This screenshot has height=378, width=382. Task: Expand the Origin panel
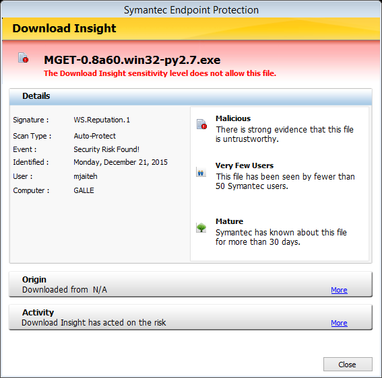point(191,284)
